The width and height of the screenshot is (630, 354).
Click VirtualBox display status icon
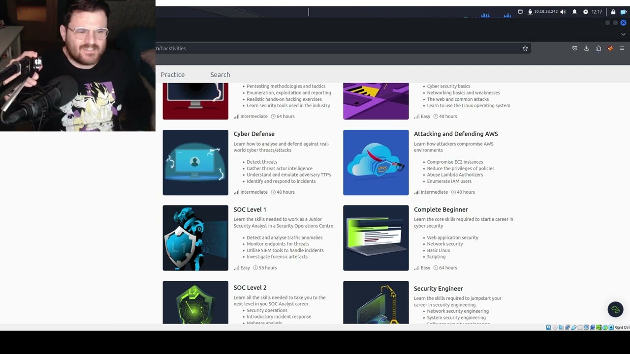586,327
